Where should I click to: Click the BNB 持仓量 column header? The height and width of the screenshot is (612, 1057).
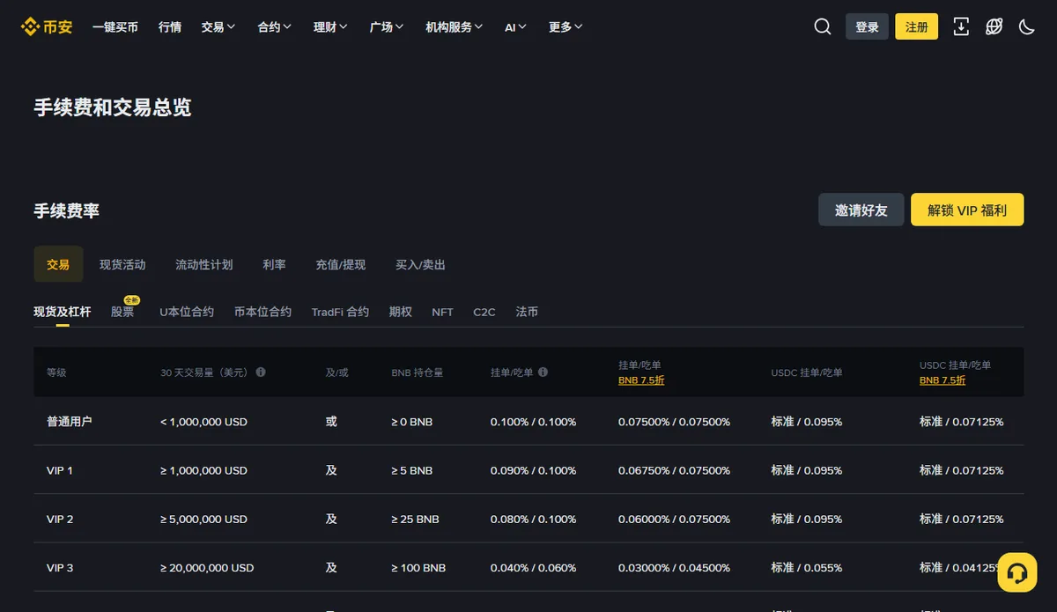pos(418,372)
